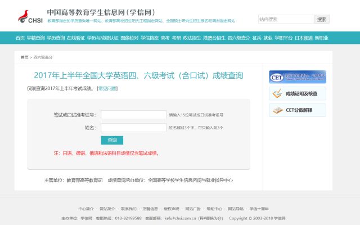
Task: Open 学历查询 in the navigation bar
Action: pyautogui.click(x=56, y=38)
